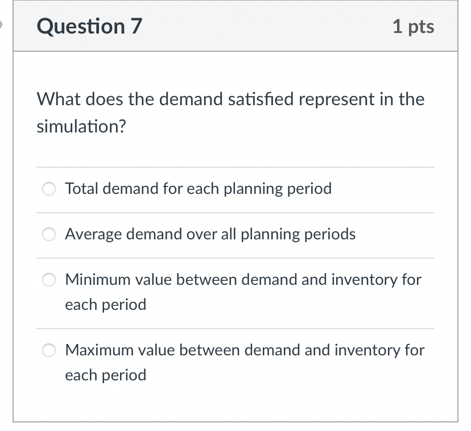Image resolution: width=471 pixels, height=431 pixels.
Task: Click the question text about demand satisfied
Action: (x=230, y=99)
